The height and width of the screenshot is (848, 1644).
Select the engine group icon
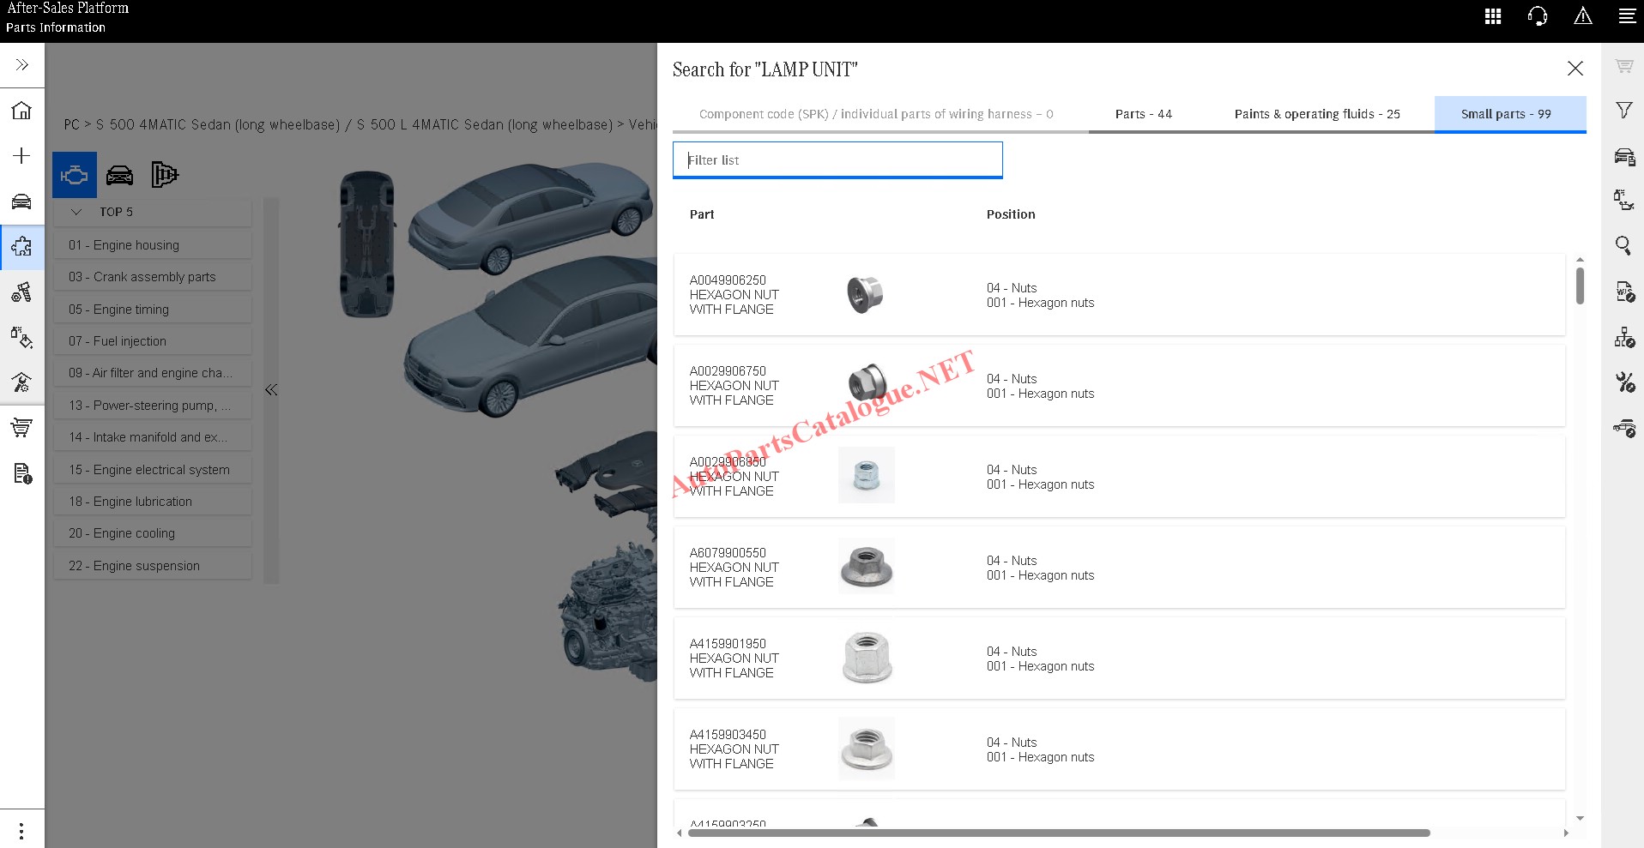pyautogui.click(x=75, y=175)
